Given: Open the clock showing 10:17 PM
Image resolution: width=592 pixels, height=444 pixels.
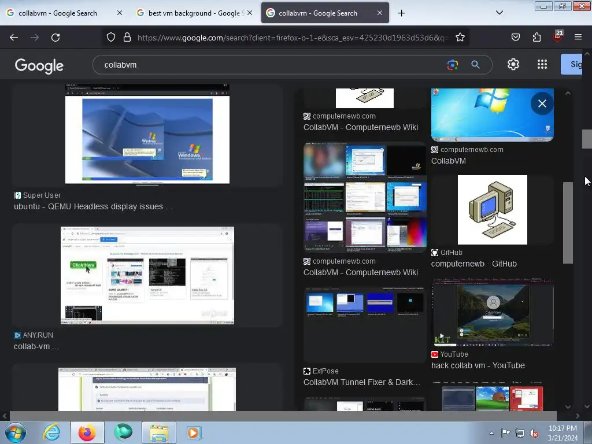Looking at the screenshot, I should [563, 433].
